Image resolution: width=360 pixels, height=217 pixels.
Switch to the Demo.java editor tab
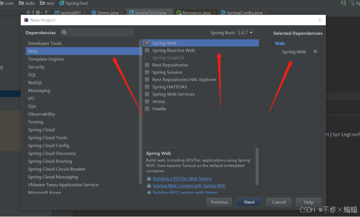(108, 13)
